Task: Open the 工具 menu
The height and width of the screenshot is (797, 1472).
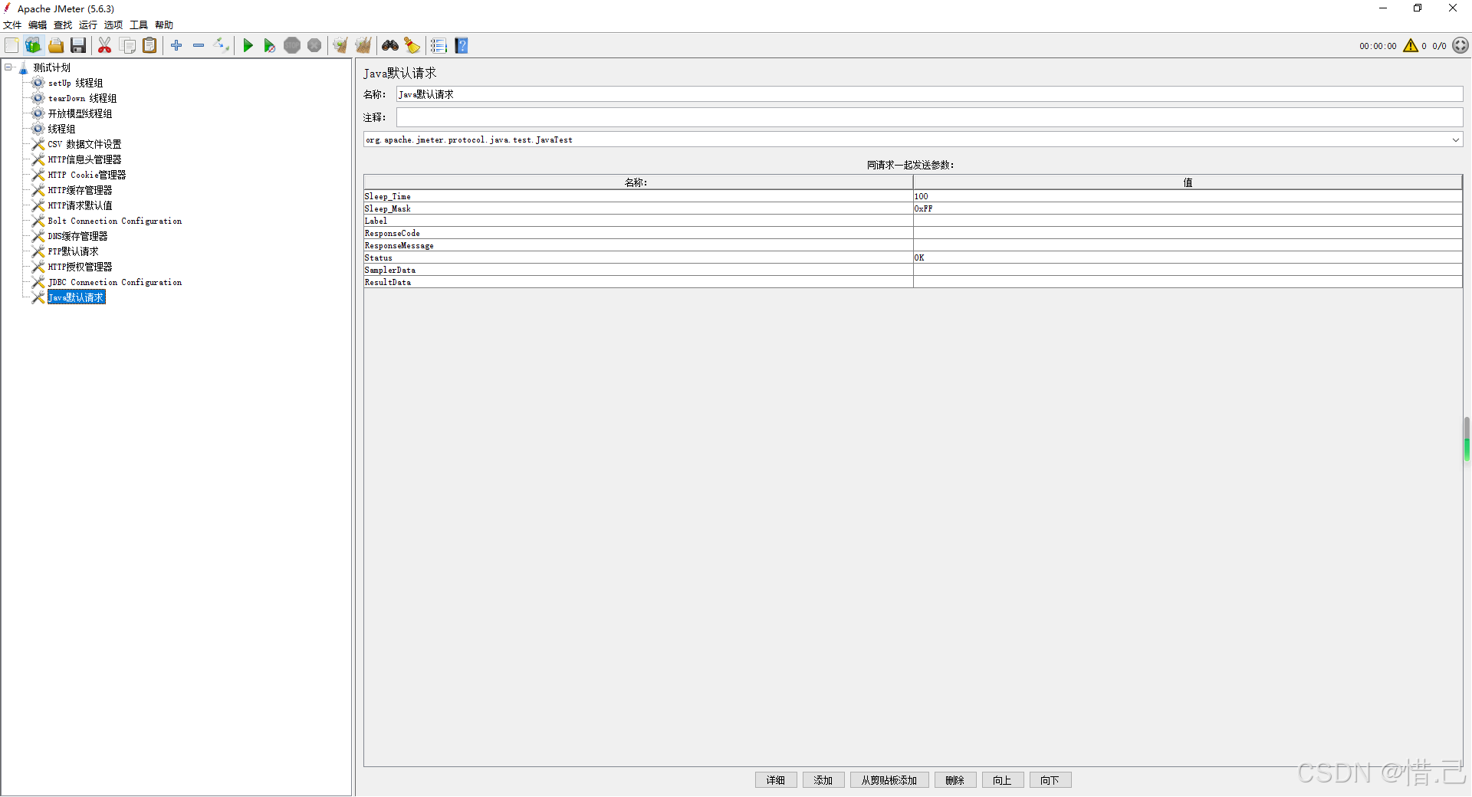Action: [139, 25]
